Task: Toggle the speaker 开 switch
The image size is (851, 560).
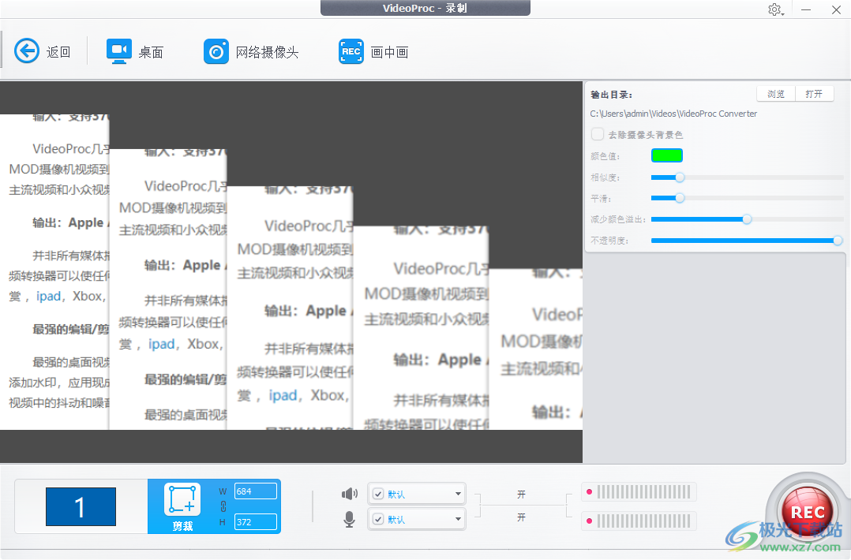Action: [x=521, y=494]
